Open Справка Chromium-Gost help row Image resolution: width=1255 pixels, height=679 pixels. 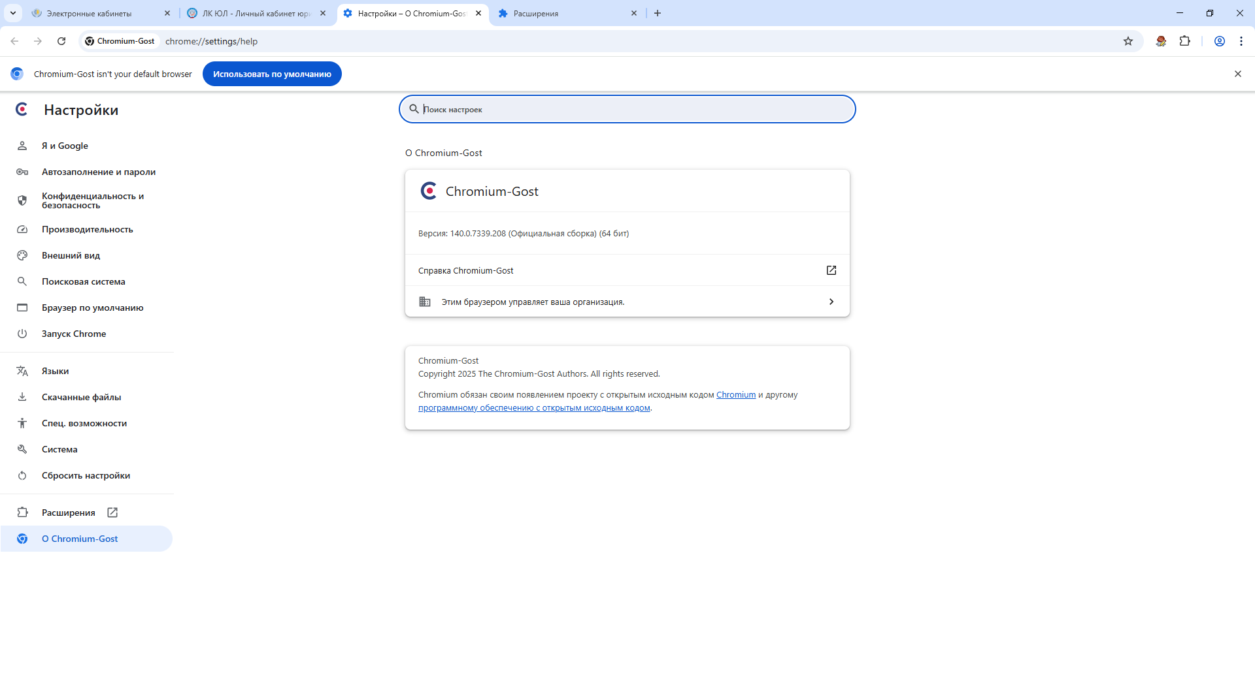(x=627, y=270)
